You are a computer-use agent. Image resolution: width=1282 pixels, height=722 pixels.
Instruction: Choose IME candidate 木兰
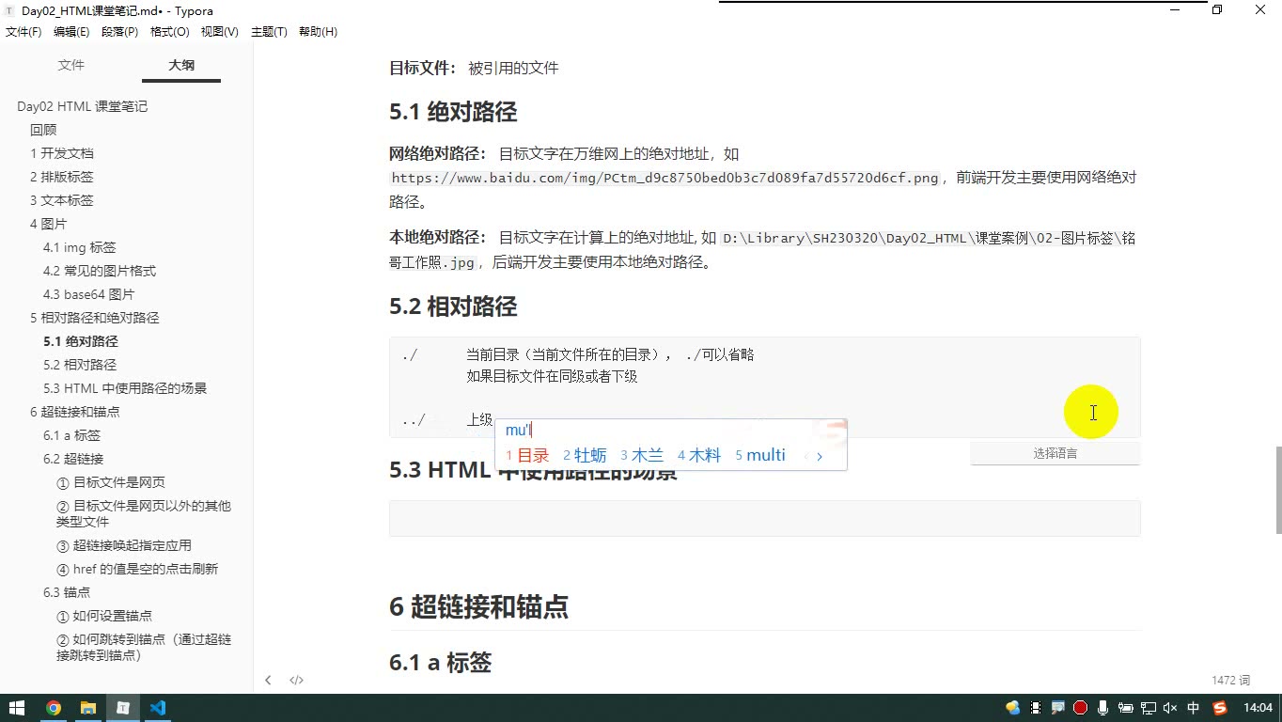(x=642, y=455)
